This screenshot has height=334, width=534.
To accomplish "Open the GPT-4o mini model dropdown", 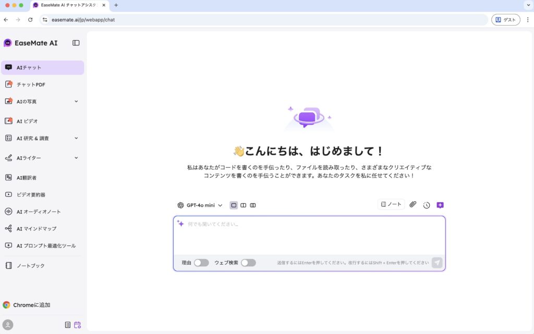I will pos(200,205).
